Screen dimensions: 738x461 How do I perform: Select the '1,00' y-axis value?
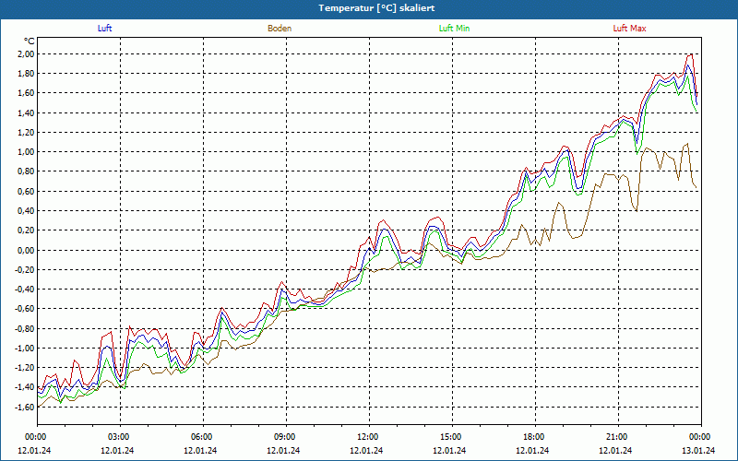pos(26,152)
